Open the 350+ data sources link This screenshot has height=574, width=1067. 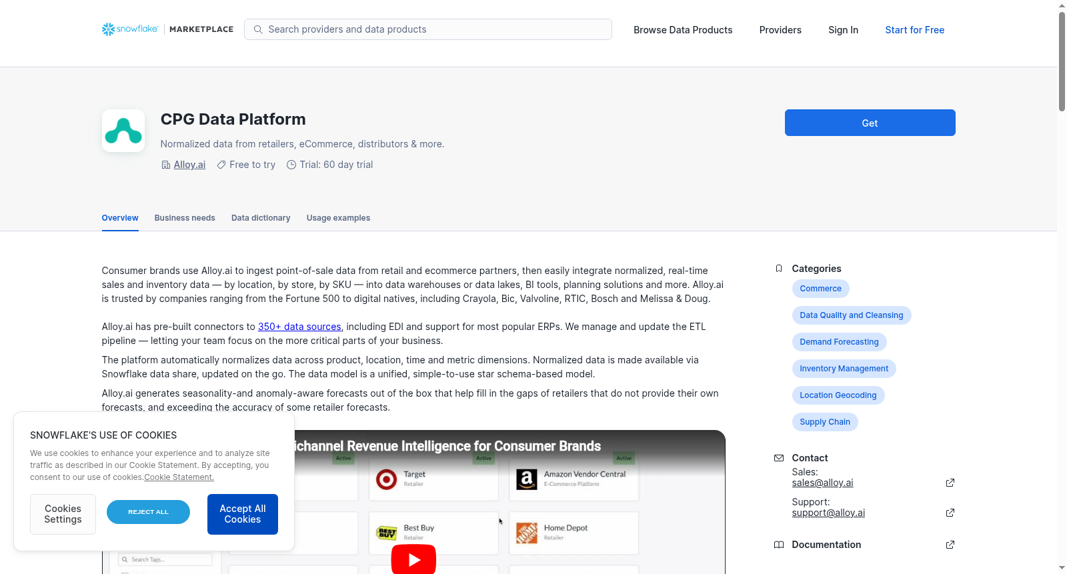pyautogui.click(x=299, y=327)
